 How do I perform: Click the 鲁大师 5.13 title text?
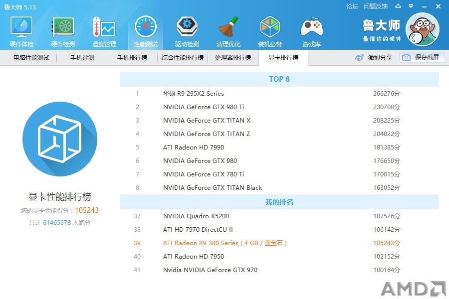click(x=20, y=7)
